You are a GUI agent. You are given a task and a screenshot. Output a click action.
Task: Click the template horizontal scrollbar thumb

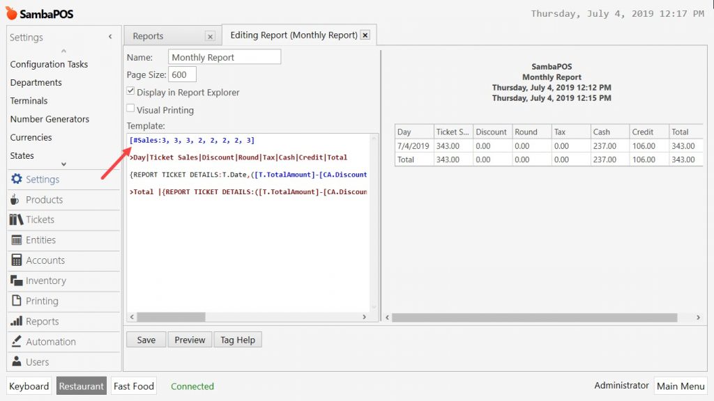[x=172, y=317]
